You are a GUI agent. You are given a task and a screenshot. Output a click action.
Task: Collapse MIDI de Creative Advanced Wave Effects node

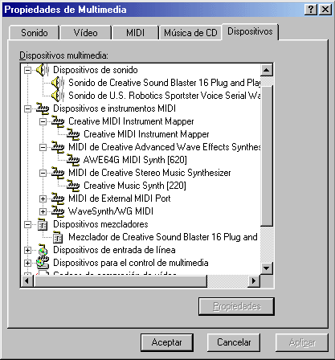tap(43, 147)
